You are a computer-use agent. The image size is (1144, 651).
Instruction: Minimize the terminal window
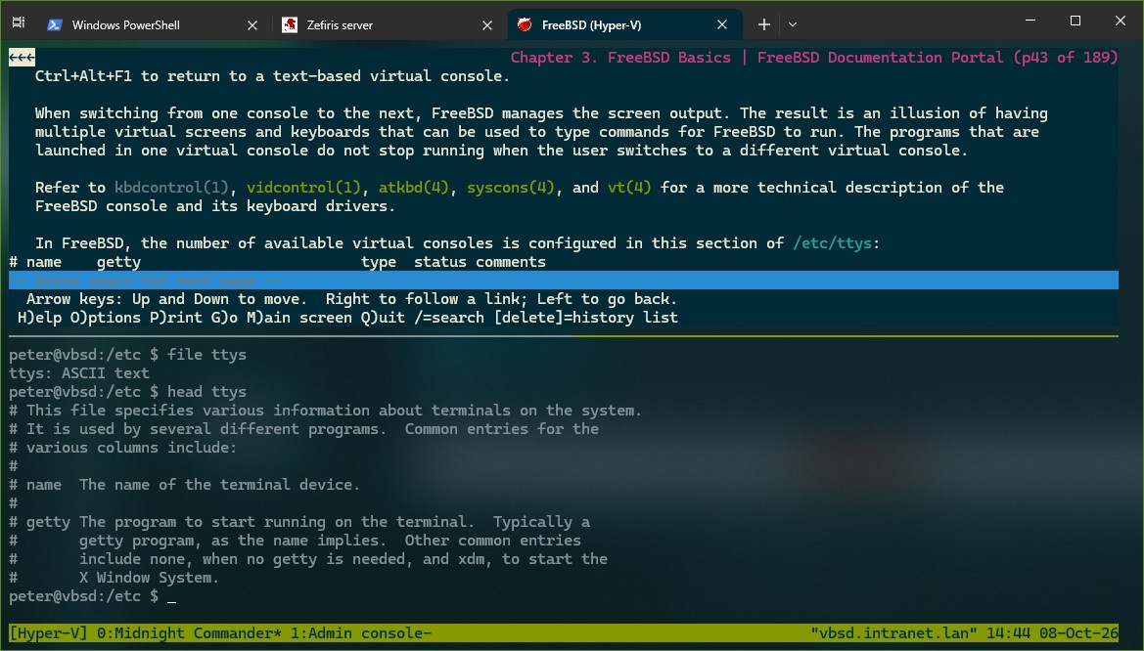pyautogui.click(x=1030, y=22)
